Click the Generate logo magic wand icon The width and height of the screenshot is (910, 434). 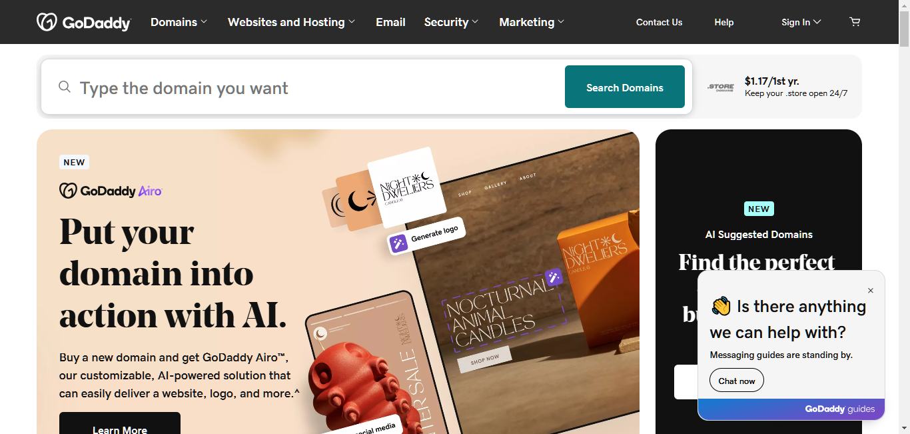click(x=398, y=243)
